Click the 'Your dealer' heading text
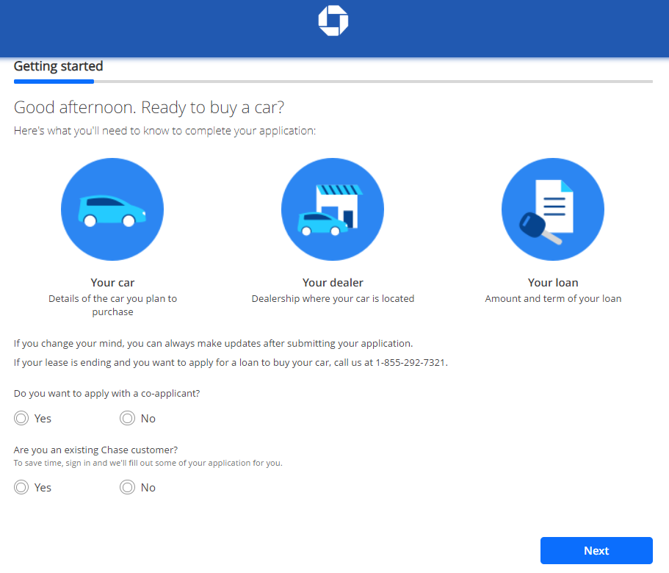The width and height of the screenshot is (669, 573). 333,282
